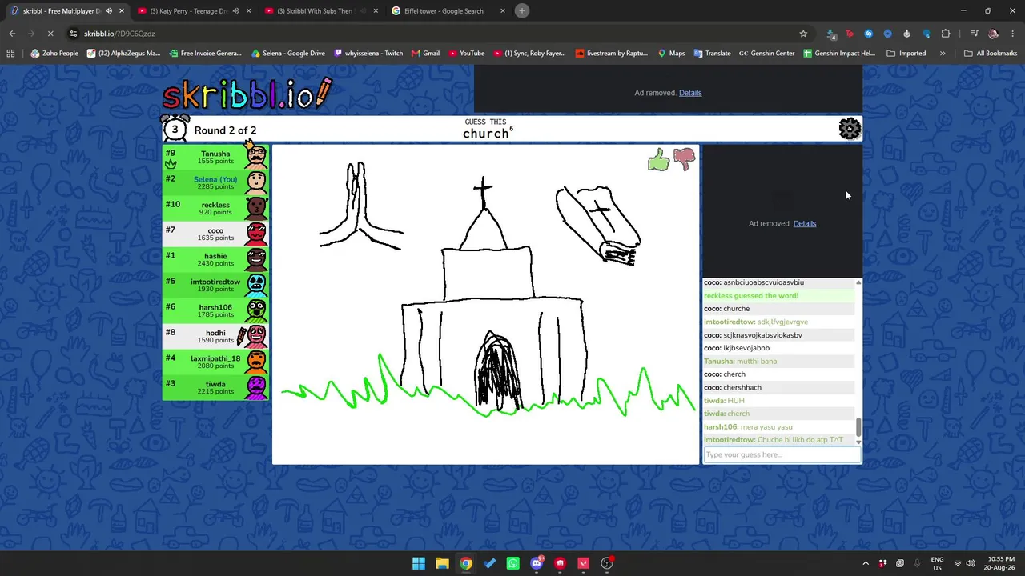This screenshot has height=576, width=1025.
Task: Click laxmipathi_18's player avatar
Action: coord(256,362)
